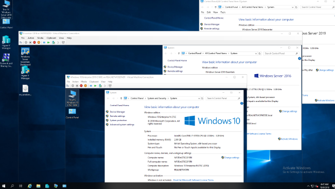Click All Control Panel Items breadcrumb in Server 2016 window

pyautogui.click(x=216, y=53)
